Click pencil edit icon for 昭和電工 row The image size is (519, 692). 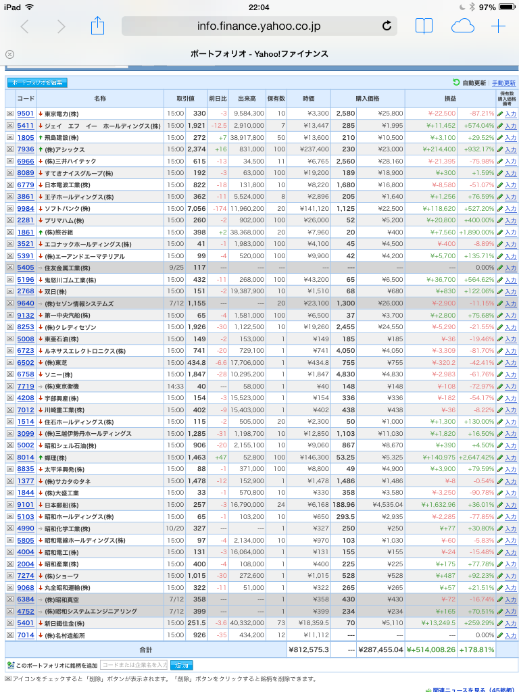coord(500,552)
